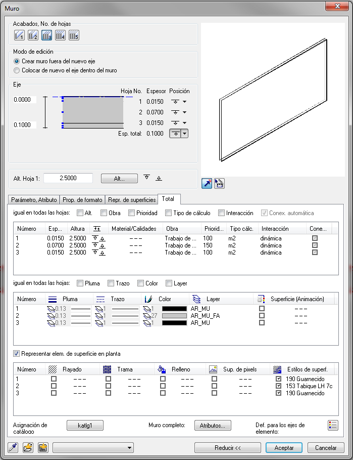
Task: Click position icon for layer 1
Action: click(x=175, y=102)
